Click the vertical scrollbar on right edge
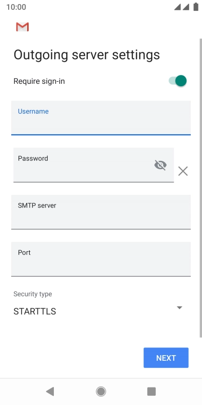 pyautogui.click(x=200, y=188)
